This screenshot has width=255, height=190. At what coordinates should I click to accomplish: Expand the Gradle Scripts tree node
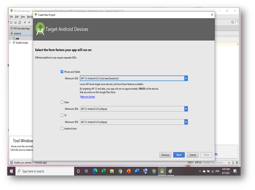point(10,43)
